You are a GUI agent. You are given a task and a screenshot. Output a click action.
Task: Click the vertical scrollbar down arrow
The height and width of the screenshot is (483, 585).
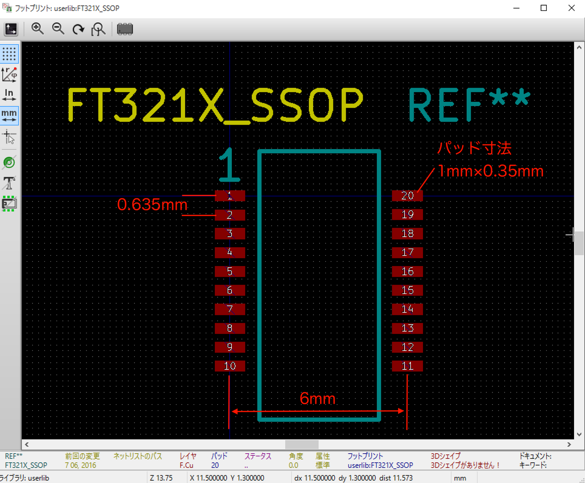(579, 434)
